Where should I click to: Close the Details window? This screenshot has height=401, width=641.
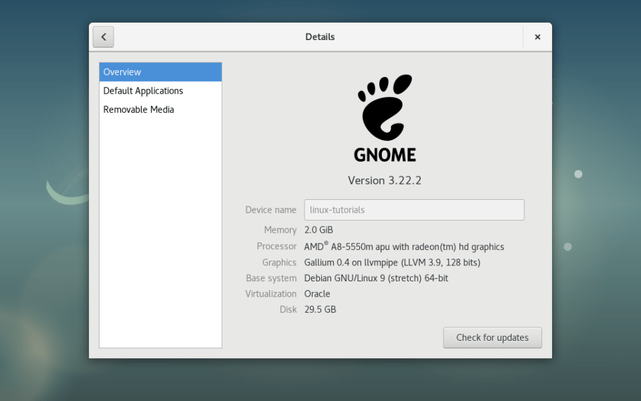(x=538, y=37)
